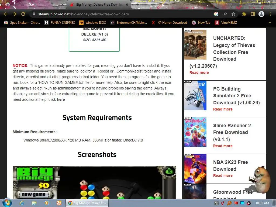
Task: Click PC Building Simulator 2 cover image
Action: click(x=195, y=95)
